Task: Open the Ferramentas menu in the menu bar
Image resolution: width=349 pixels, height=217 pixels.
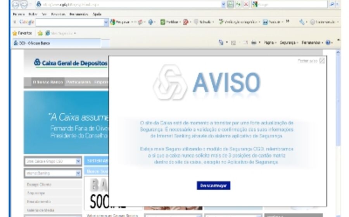Action: click(79, 14)
